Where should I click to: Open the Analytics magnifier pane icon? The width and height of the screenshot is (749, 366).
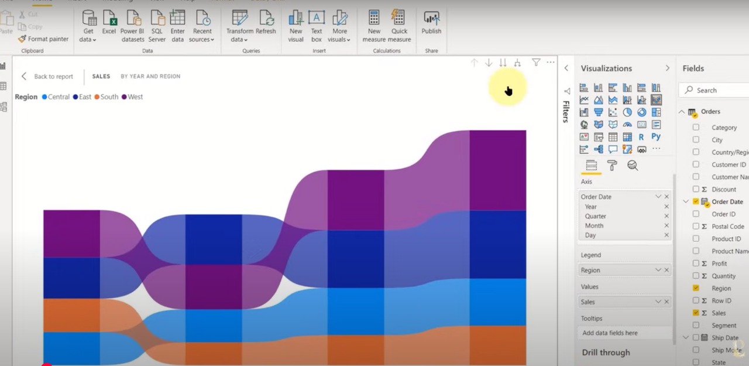(x=633, y=166)
